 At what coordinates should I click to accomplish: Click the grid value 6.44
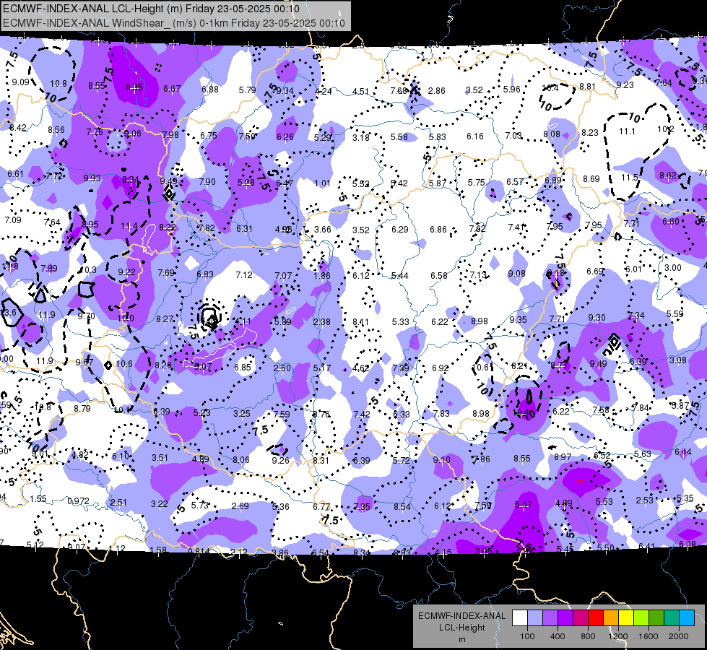(x=683, y=451)
